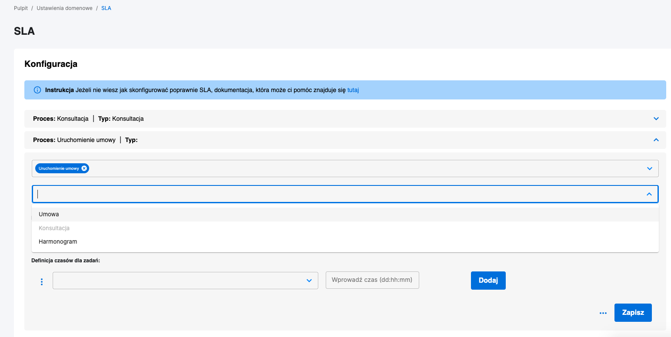Click the info icon in the Instrukcja banner
The height and width of the screenshot is (337, 671).
tap(37, 90)
